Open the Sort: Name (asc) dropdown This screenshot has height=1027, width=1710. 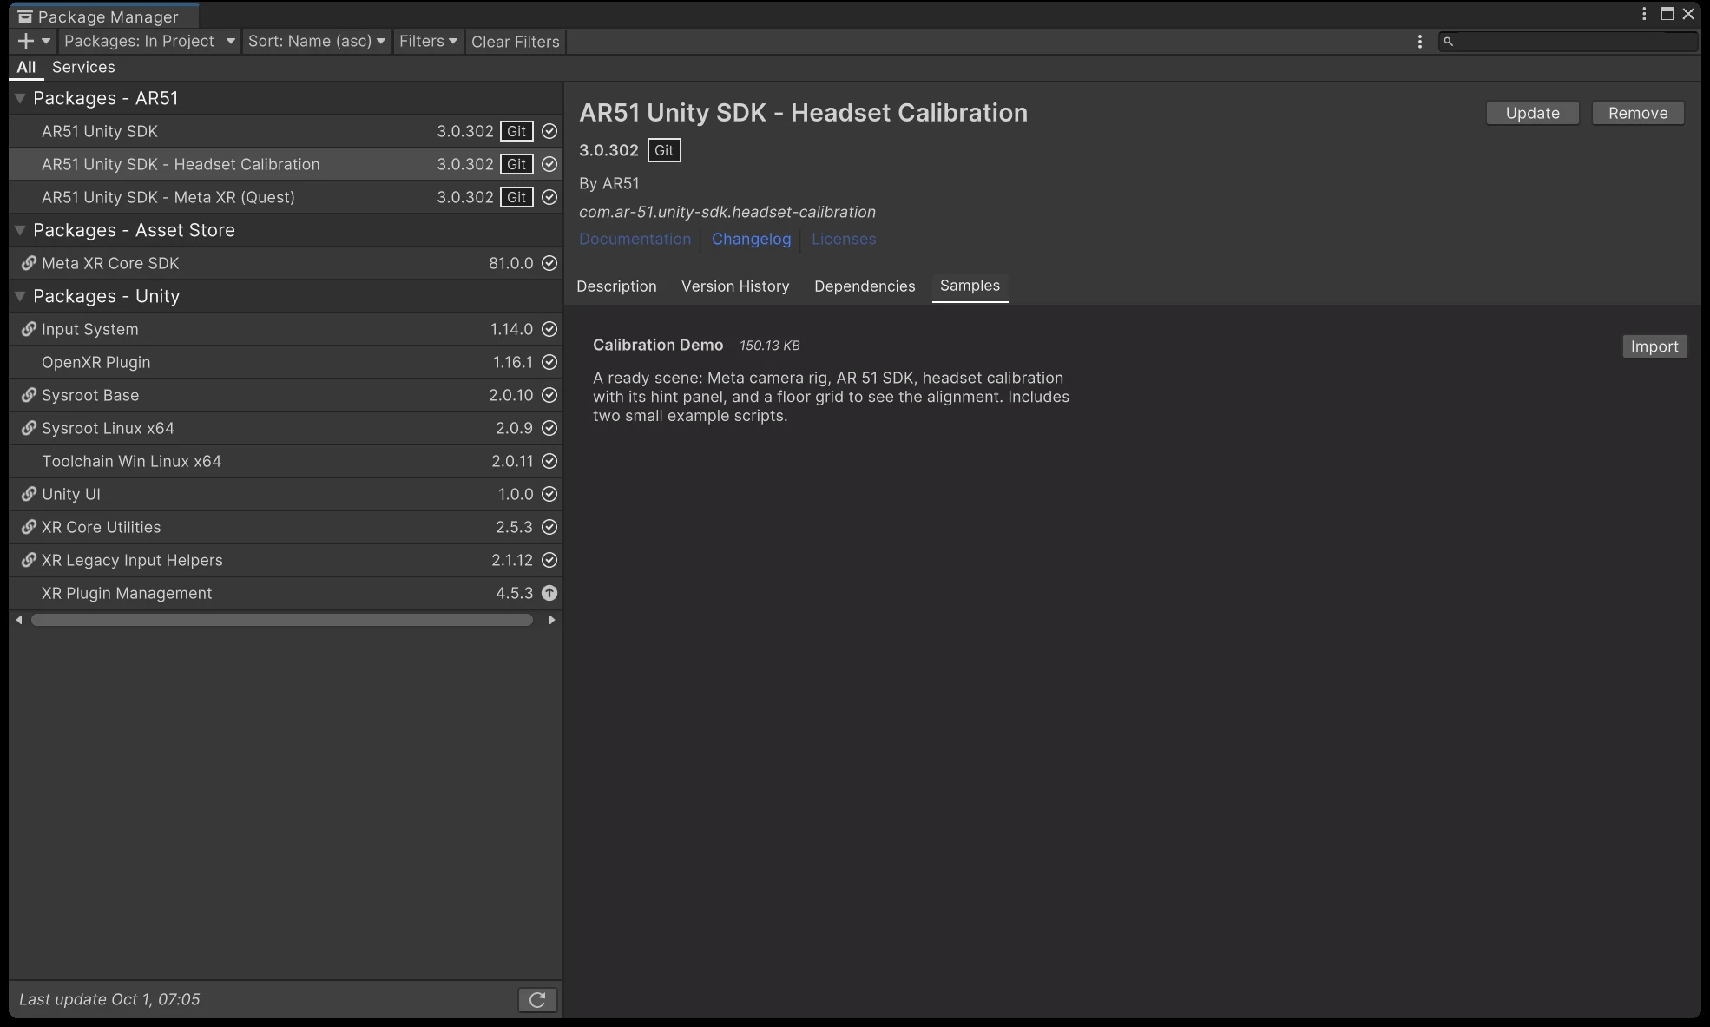pos(316,41)
